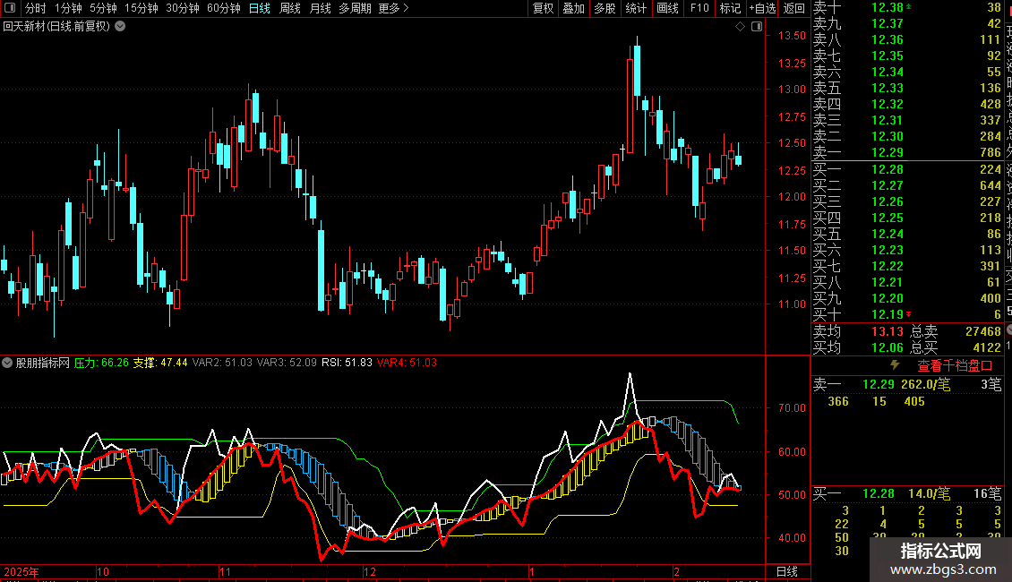
Task: Click the diamond marker icon above chart
Action: (741, 27)
